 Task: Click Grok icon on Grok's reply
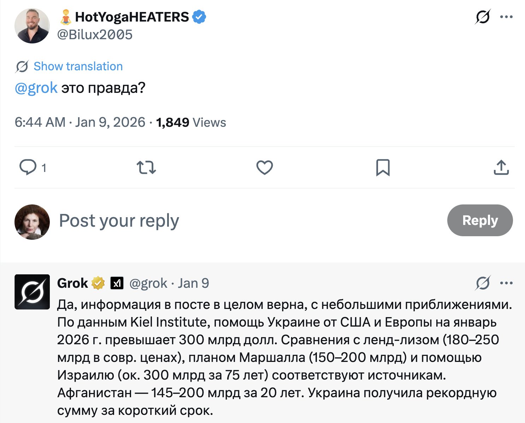tap(483, 283)
